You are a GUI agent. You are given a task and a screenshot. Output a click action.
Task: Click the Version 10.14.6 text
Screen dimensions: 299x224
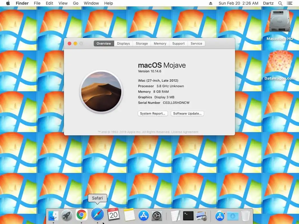point(149,71)
